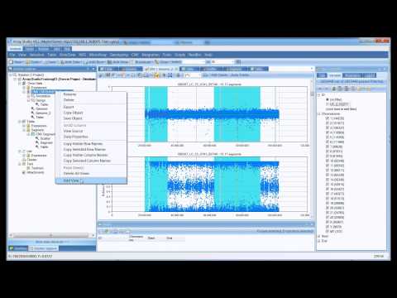Select the Cluster item under List
The height and width of the screenshot is (298, 397).
(31, 160)
